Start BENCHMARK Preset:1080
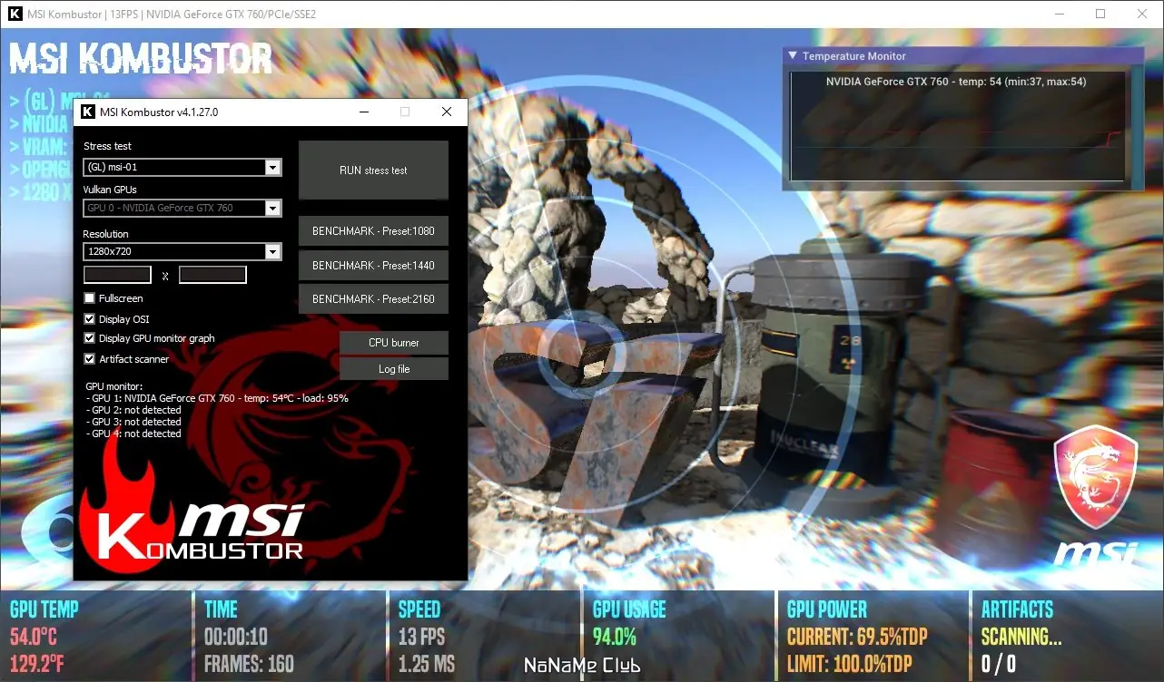Screen dimensions: 1164x682 tap(373, 231)
